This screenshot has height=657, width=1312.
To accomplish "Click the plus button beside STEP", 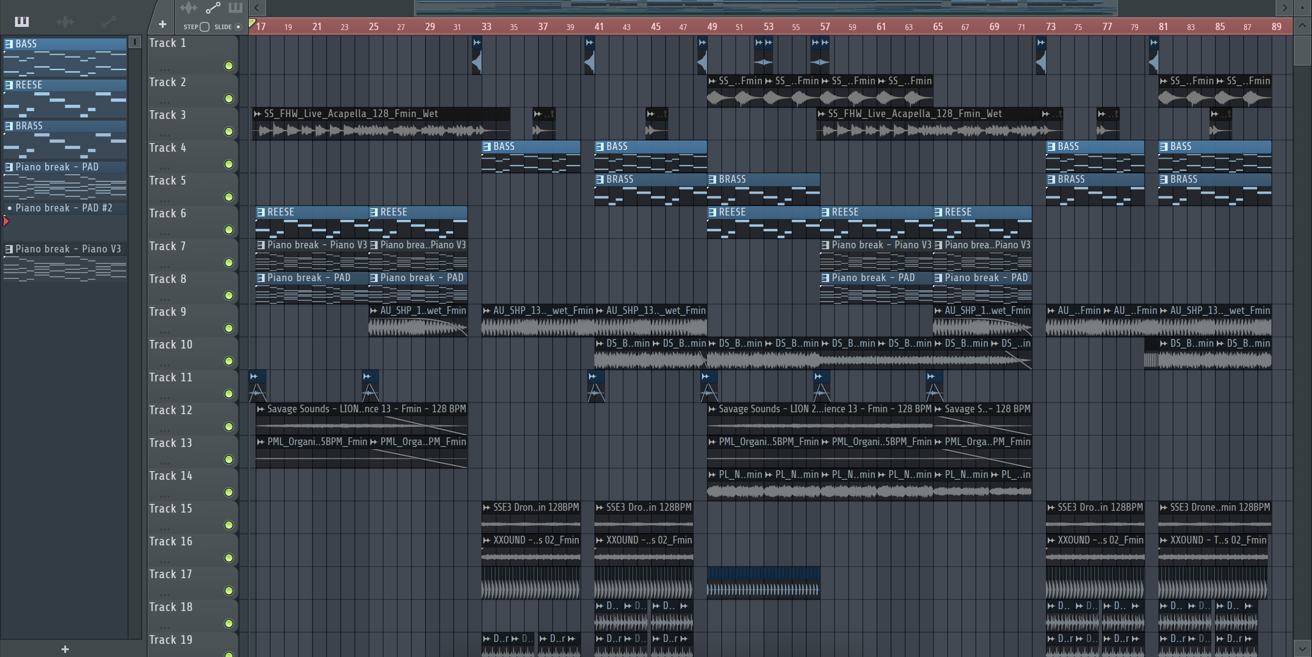I will click(x=163, y=24).
